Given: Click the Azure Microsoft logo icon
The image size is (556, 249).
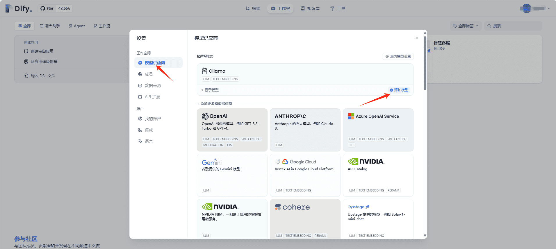Looking at the screenshot, I should [351, 116].
